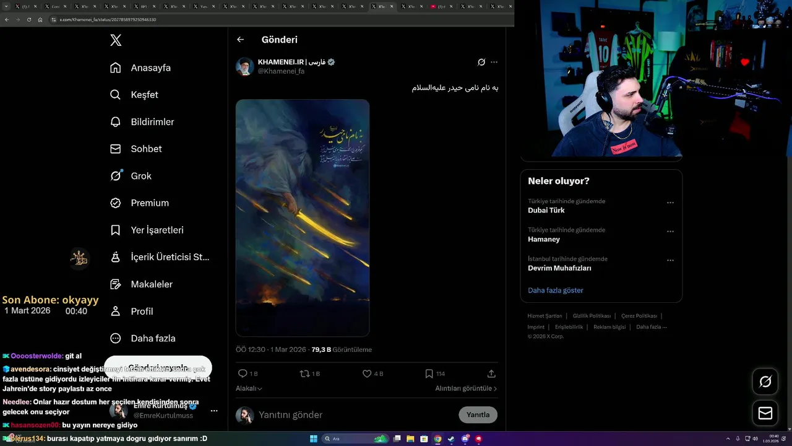The height and width of the screenshot is (446, 792).
Task: Click the address bar URL
Action: (x=108, y=20)
